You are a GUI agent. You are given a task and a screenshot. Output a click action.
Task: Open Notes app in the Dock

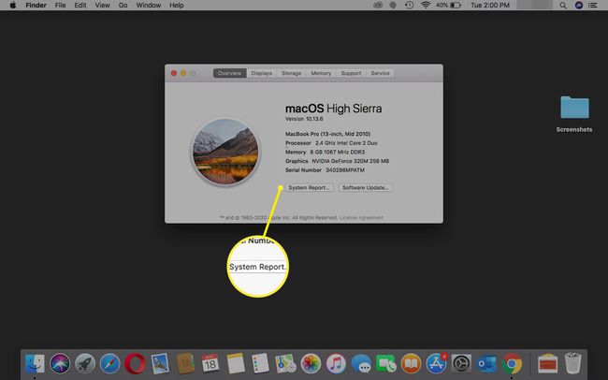(236, 364)
